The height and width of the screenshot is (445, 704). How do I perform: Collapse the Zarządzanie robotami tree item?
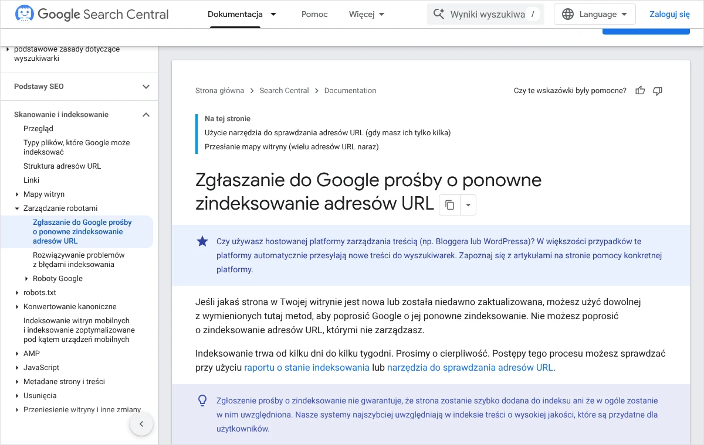click(17, 208)
